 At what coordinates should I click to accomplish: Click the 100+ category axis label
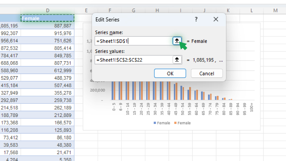point(252,108)
